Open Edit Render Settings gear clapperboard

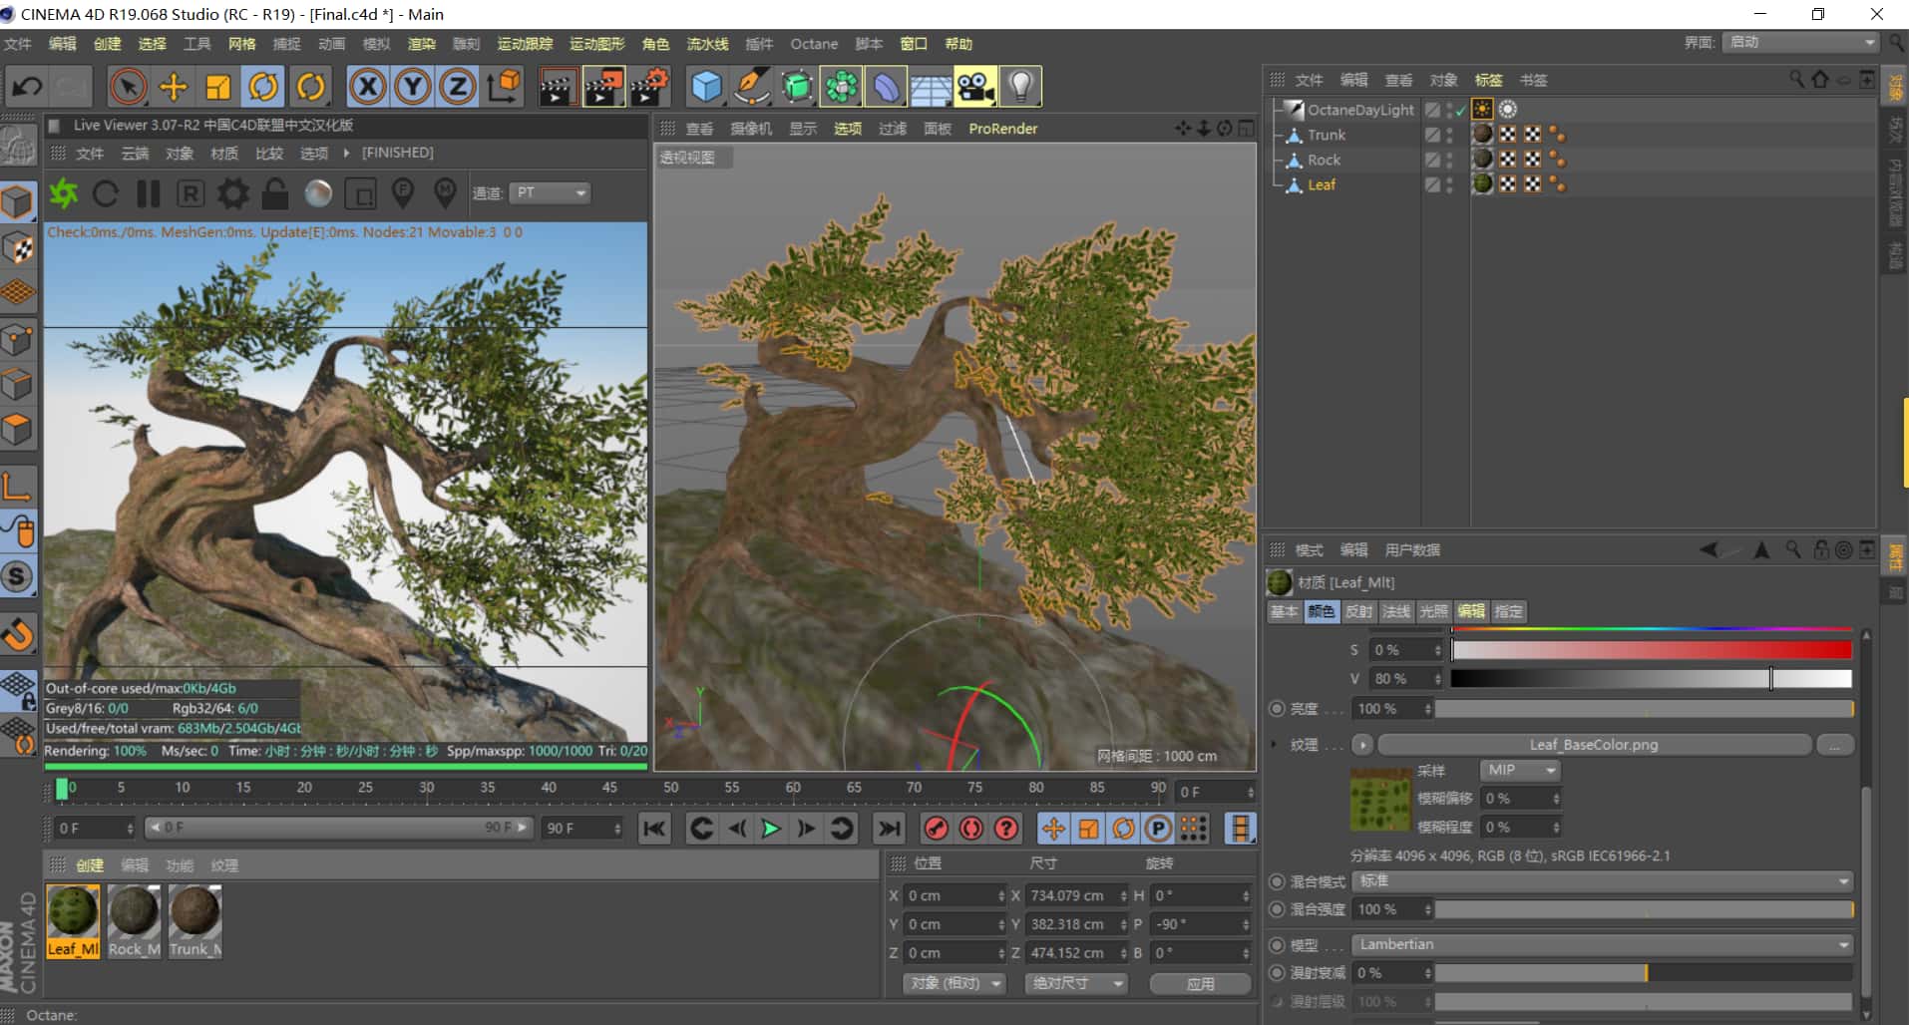649,87
